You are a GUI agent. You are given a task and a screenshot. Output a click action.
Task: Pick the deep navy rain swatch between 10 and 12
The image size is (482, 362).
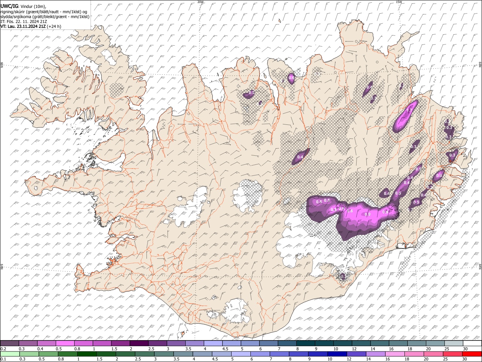pyautogui.click(x=337, y=354)
